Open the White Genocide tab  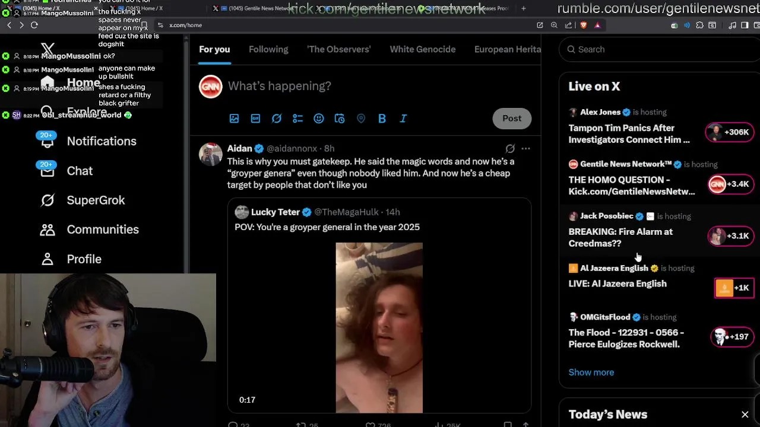[423, 49]
